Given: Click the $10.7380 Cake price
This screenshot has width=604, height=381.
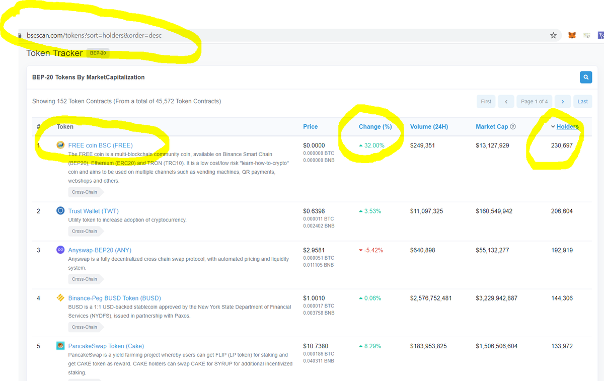Looking at the screenshot, I should [316, 346].
